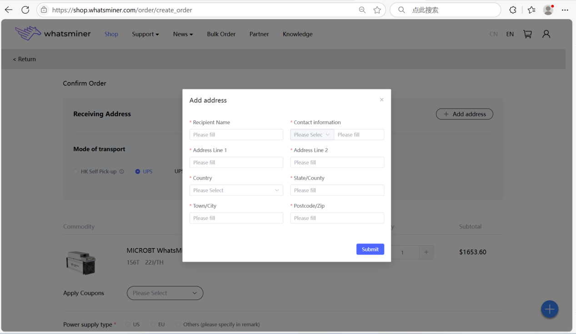Screen dimensions: 576x334
Task: Click the miner product thumbnail
Action: tap(81, 262)
